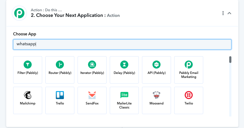Choose the Moosend cow icon
This screenshot has height=128, width=244.
tap(156, 95)
